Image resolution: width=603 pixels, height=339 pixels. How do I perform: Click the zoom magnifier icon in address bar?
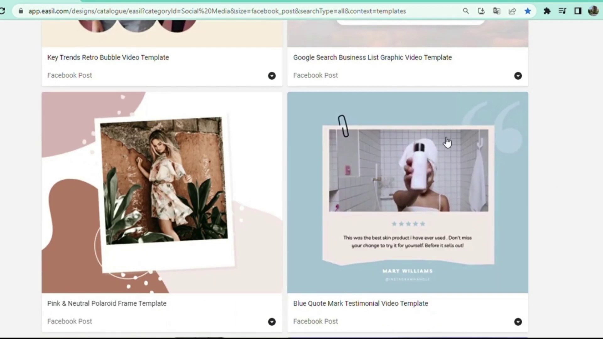point(466,11)
